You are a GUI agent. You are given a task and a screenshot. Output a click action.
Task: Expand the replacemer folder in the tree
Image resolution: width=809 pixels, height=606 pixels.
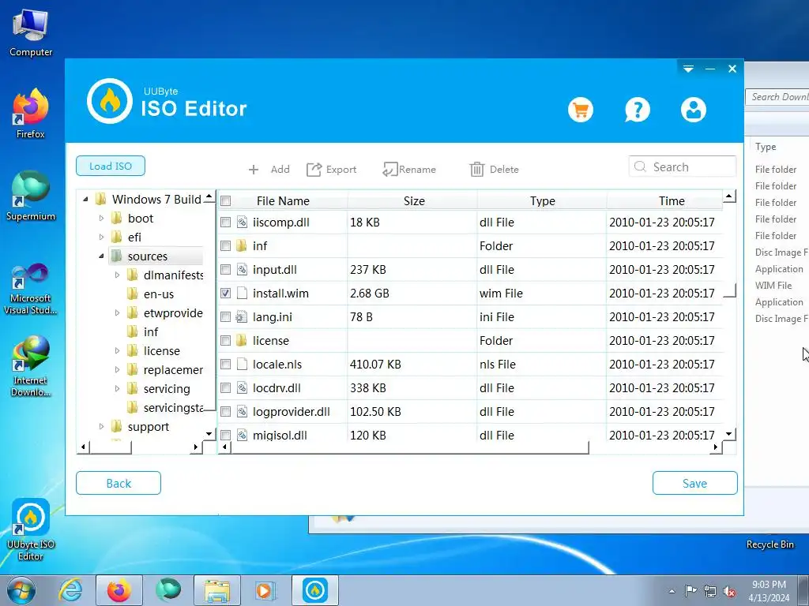tap(117, 370)
